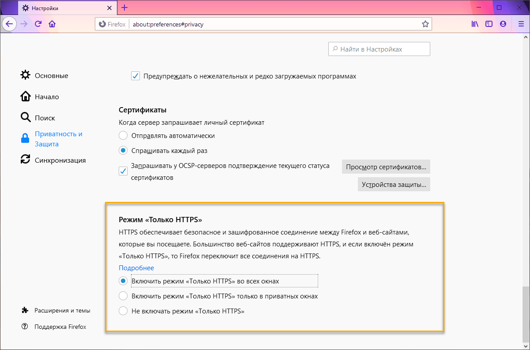The image size is (530, 350).
Task: Enable HTTPS-Only mode in private windows only
Action: [x=124, y=296]
